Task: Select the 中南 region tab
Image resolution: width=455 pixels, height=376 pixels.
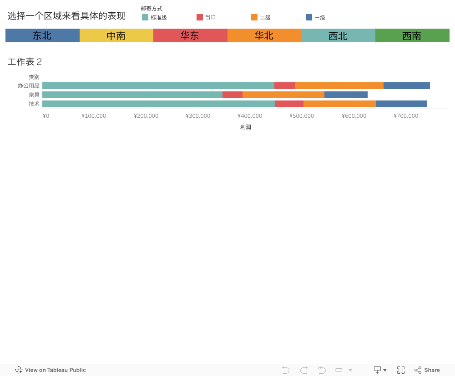Action: coord(116,35)
